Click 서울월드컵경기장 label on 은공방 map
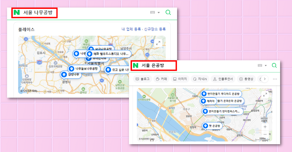The width and height of the screenshot is (292, 152). (172, 99)
